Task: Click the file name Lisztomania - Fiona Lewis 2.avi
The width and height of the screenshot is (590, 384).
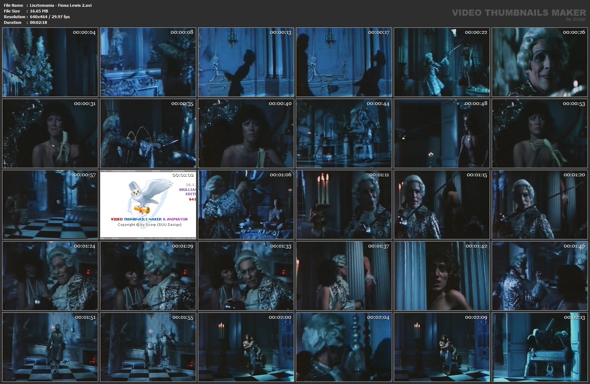Action: (61, 5)
